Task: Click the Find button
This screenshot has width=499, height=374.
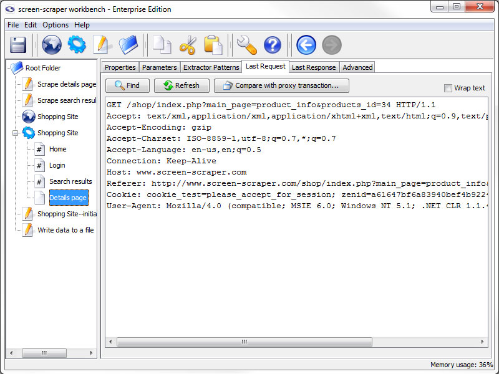Action: coord(127,85)
